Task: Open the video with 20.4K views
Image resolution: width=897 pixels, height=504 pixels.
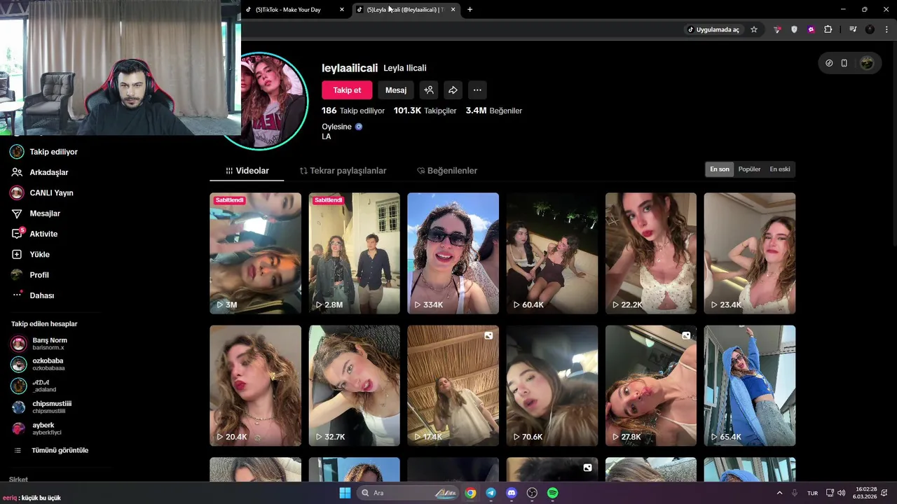Action: pyautogui.click(x=255, y=386)
